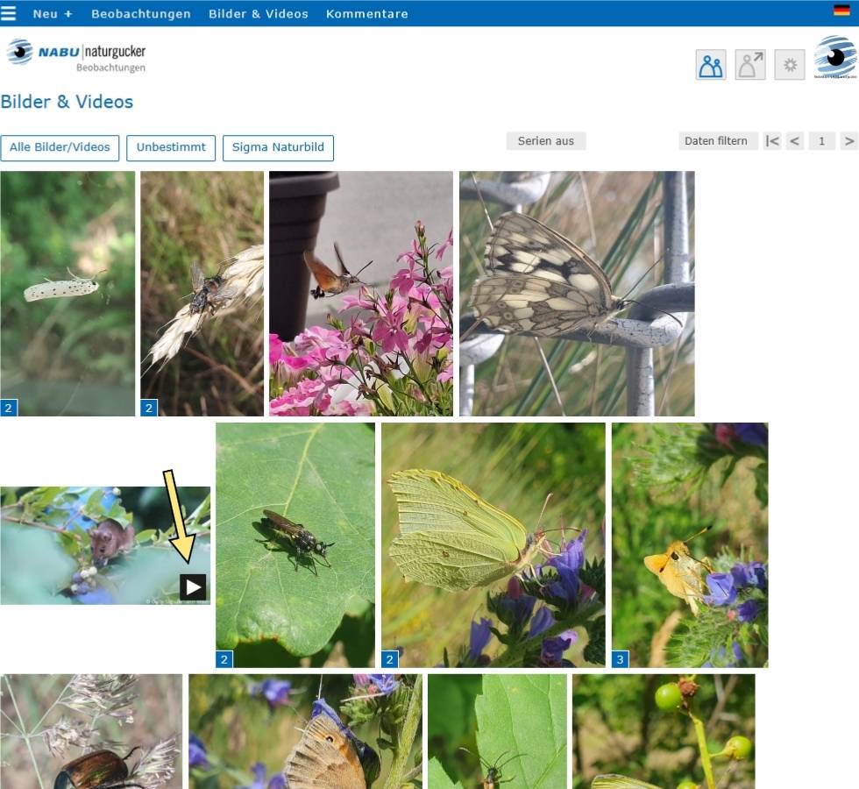859x789 pixels.
Task: Go to the next page arrow
Action: point(848,141)
